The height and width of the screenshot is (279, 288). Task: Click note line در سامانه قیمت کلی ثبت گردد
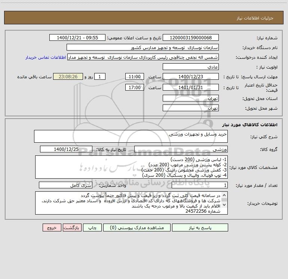tap(150, 195)
